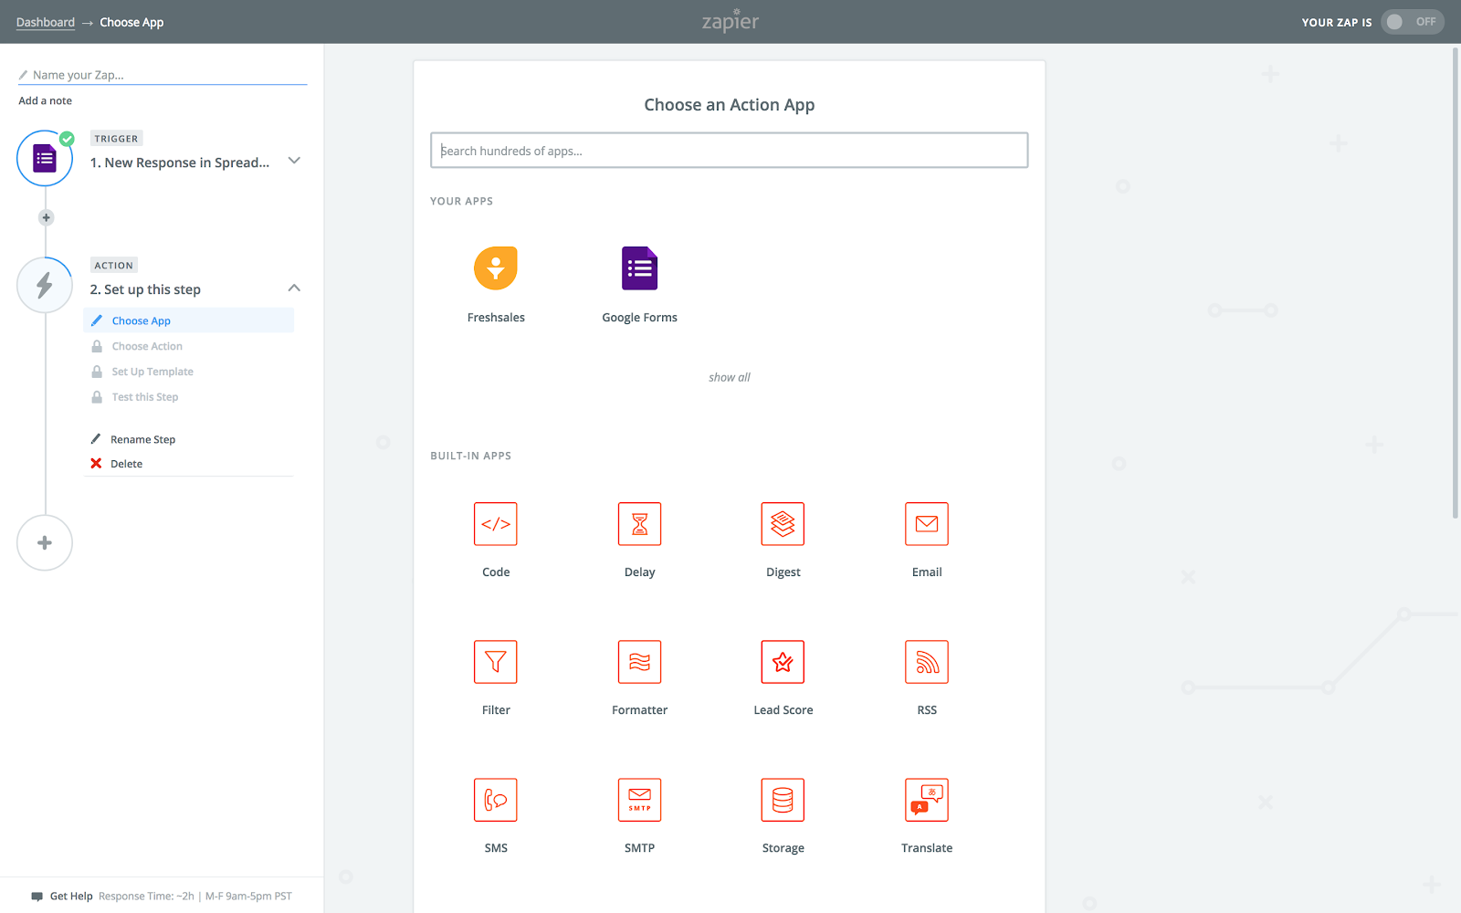Viewport: 1461px width, 913px height.
Task: Choose the Email built-in app
Action: pyautogui.click(x=927, y=524)
